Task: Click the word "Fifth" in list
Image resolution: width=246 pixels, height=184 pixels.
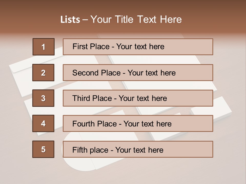Action: [x=80, y=150]
